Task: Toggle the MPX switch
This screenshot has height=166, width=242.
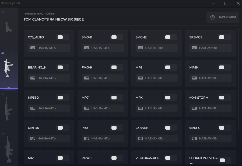Action: coord(170,98)
